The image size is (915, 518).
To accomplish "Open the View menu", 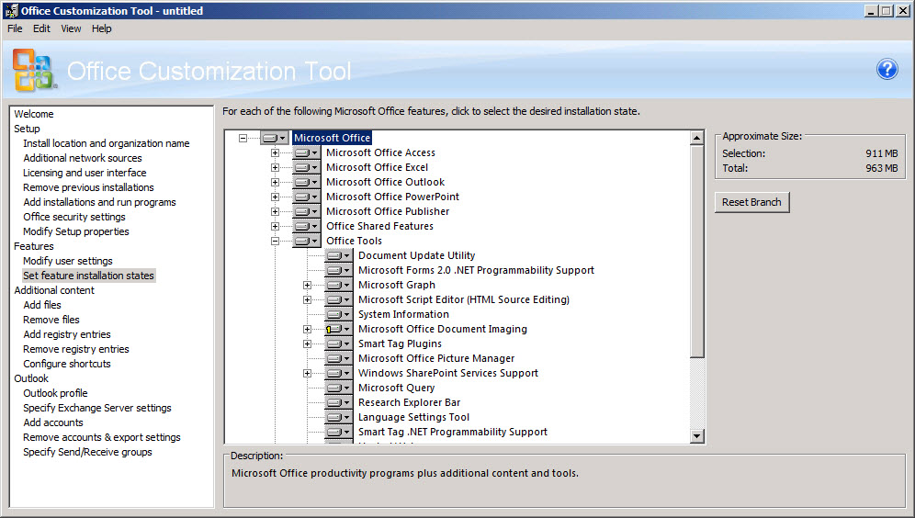I will (71, 28).
